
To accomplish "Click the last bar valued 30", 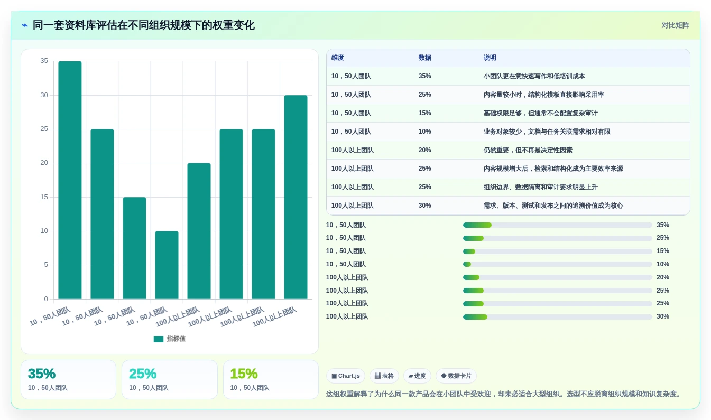I will click(x=296, y=197).
